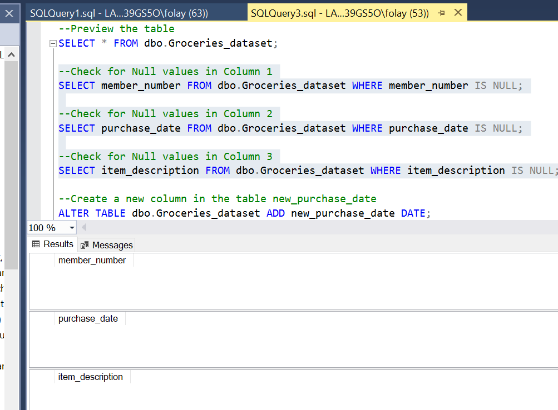Viewport: 558px width, 410px height.
Task: Click the left scroll arrow beside the zoom selector
Action: 83,228
